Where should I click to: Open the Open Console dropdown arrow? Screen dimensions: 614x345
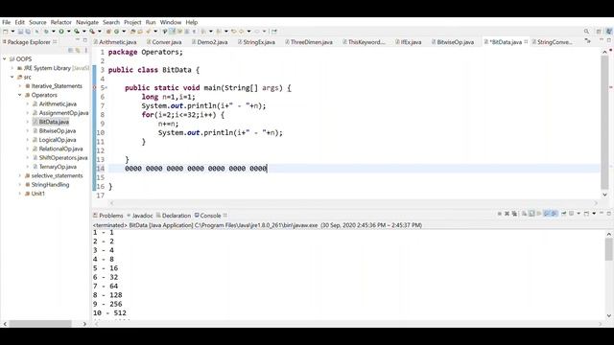[x=594, y=214]
